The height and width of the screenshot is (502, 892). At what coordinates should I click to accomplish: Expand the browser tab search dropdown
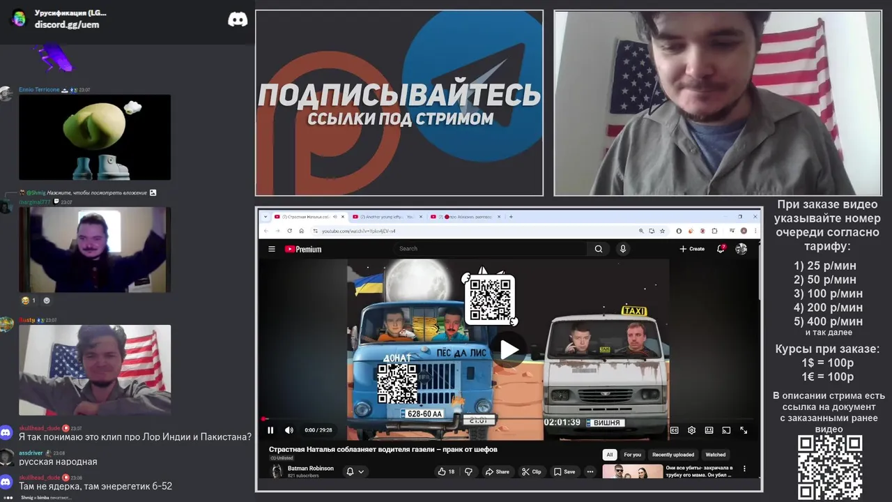pyautogui.click(x=266, y=217)
